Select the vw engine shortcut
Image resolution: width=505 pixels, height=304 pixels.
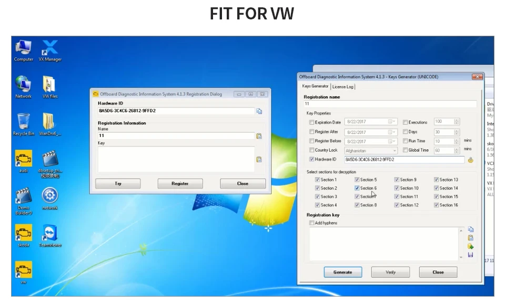(x=24, y=273)
